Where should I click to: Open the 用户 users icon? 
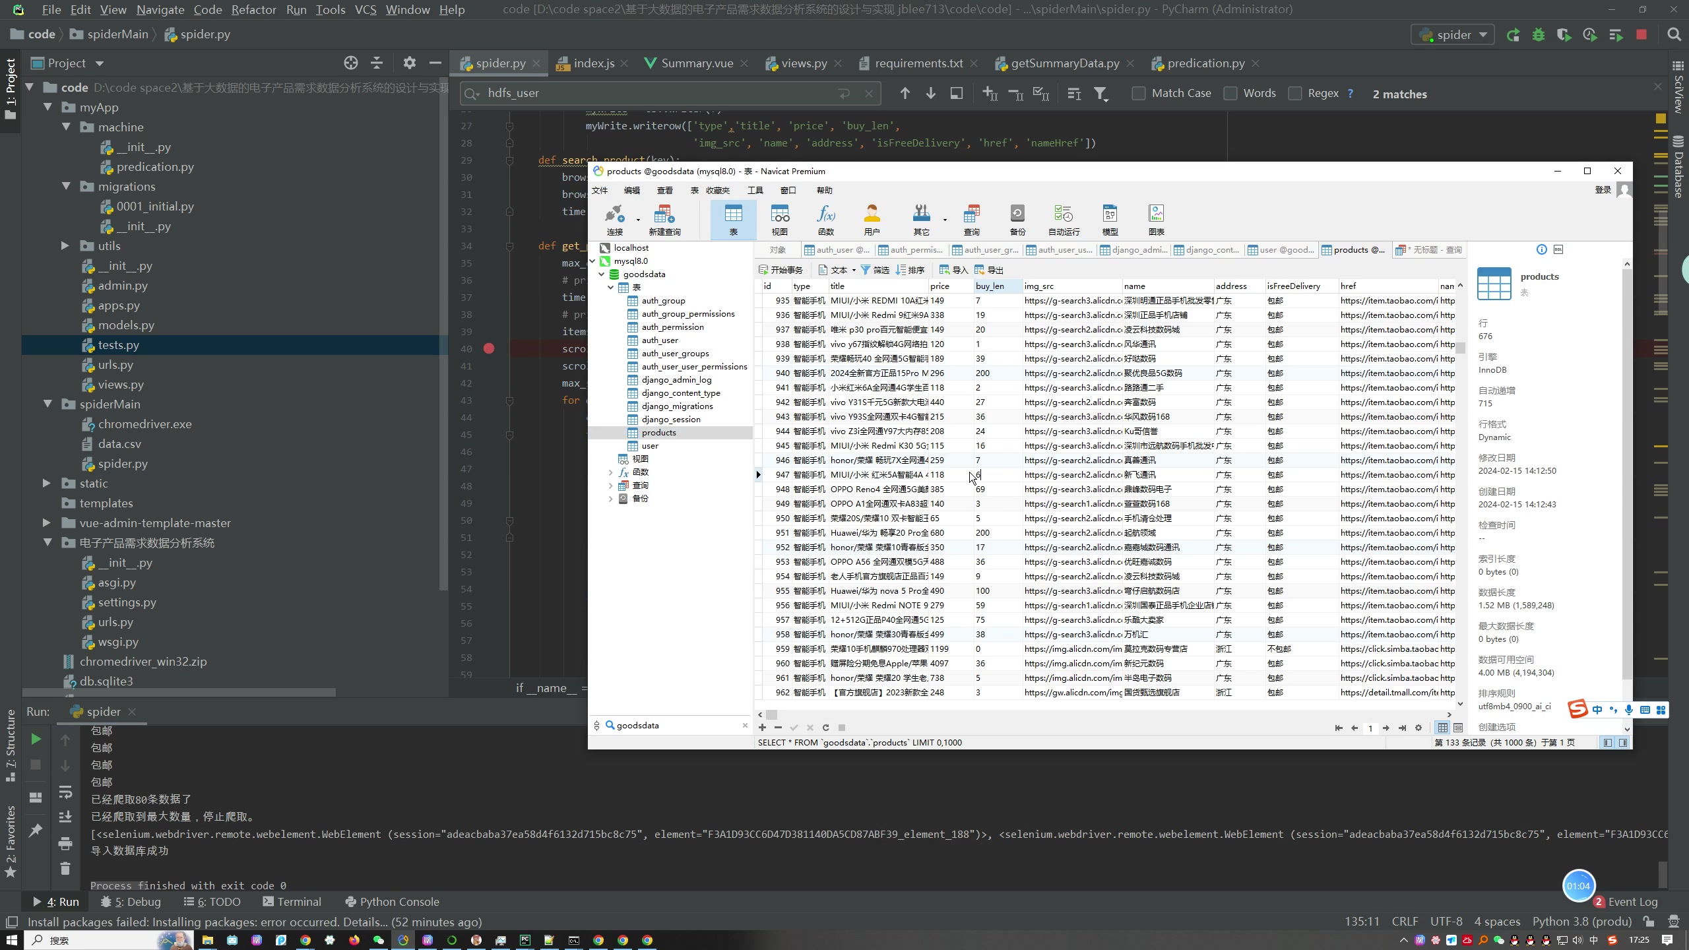872,220
